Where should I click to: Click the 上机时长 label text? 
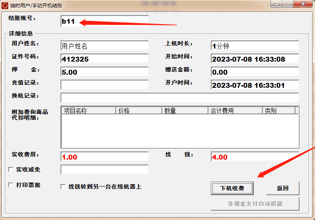179,43
